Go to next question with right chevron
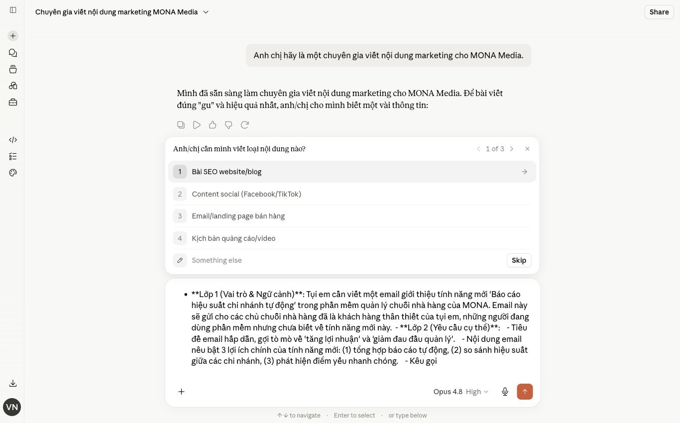The image size is (680, 423). pos(511,149)
